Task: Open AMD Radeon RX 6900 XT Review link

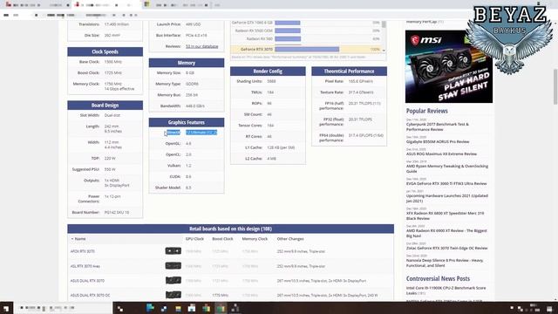Action: (446, 233)
